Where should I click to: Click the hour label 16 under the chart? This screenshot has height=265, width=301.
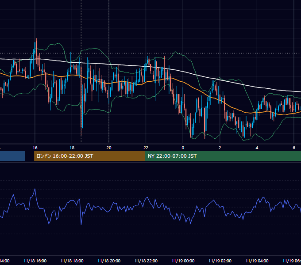(x=35, y=148)
